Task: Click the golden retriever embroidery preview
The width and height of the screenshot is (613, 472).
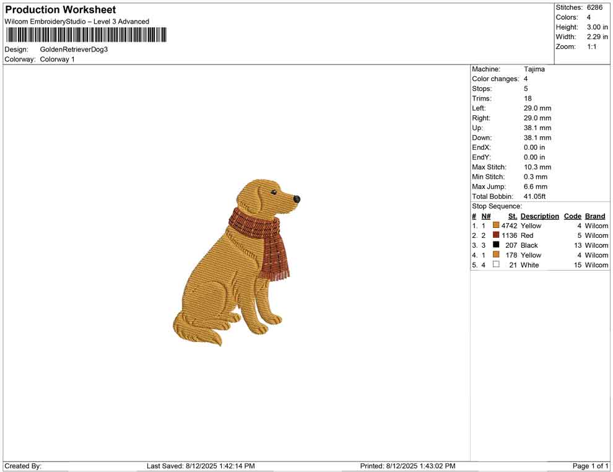Action: pos(237,263)
